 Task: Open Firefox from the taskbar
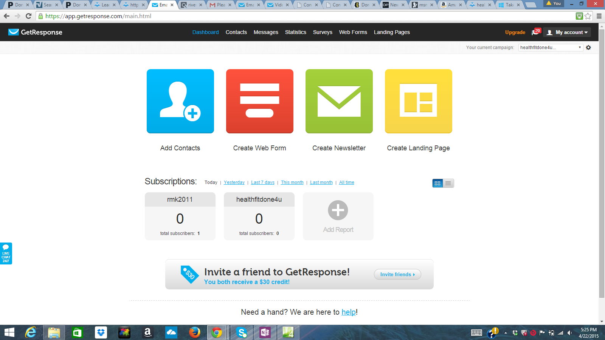coord(195,332)
